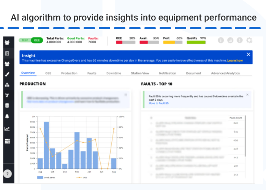
Task: Toggle Good parts legend entry
Action: coord(46,177)
